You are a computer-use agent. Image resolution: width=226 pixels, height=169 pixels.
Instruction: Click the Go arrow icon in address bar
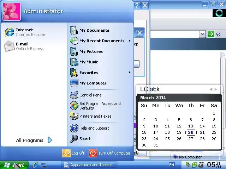pyautogui.click(x=211, y=34)
